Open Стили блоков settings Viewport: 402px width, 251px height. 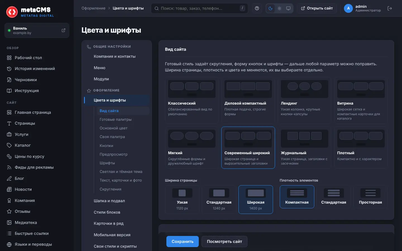click(107, 212)
